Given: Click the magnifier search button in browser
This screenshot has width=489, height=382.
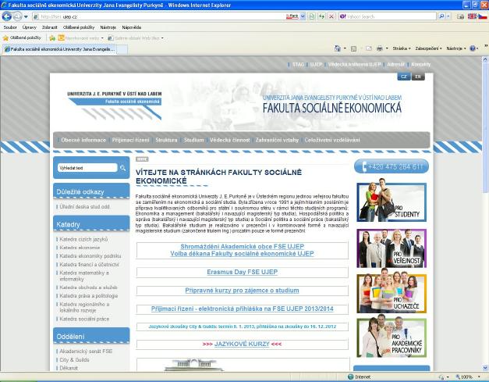Looking at the screenshot, I should [441, 16].
